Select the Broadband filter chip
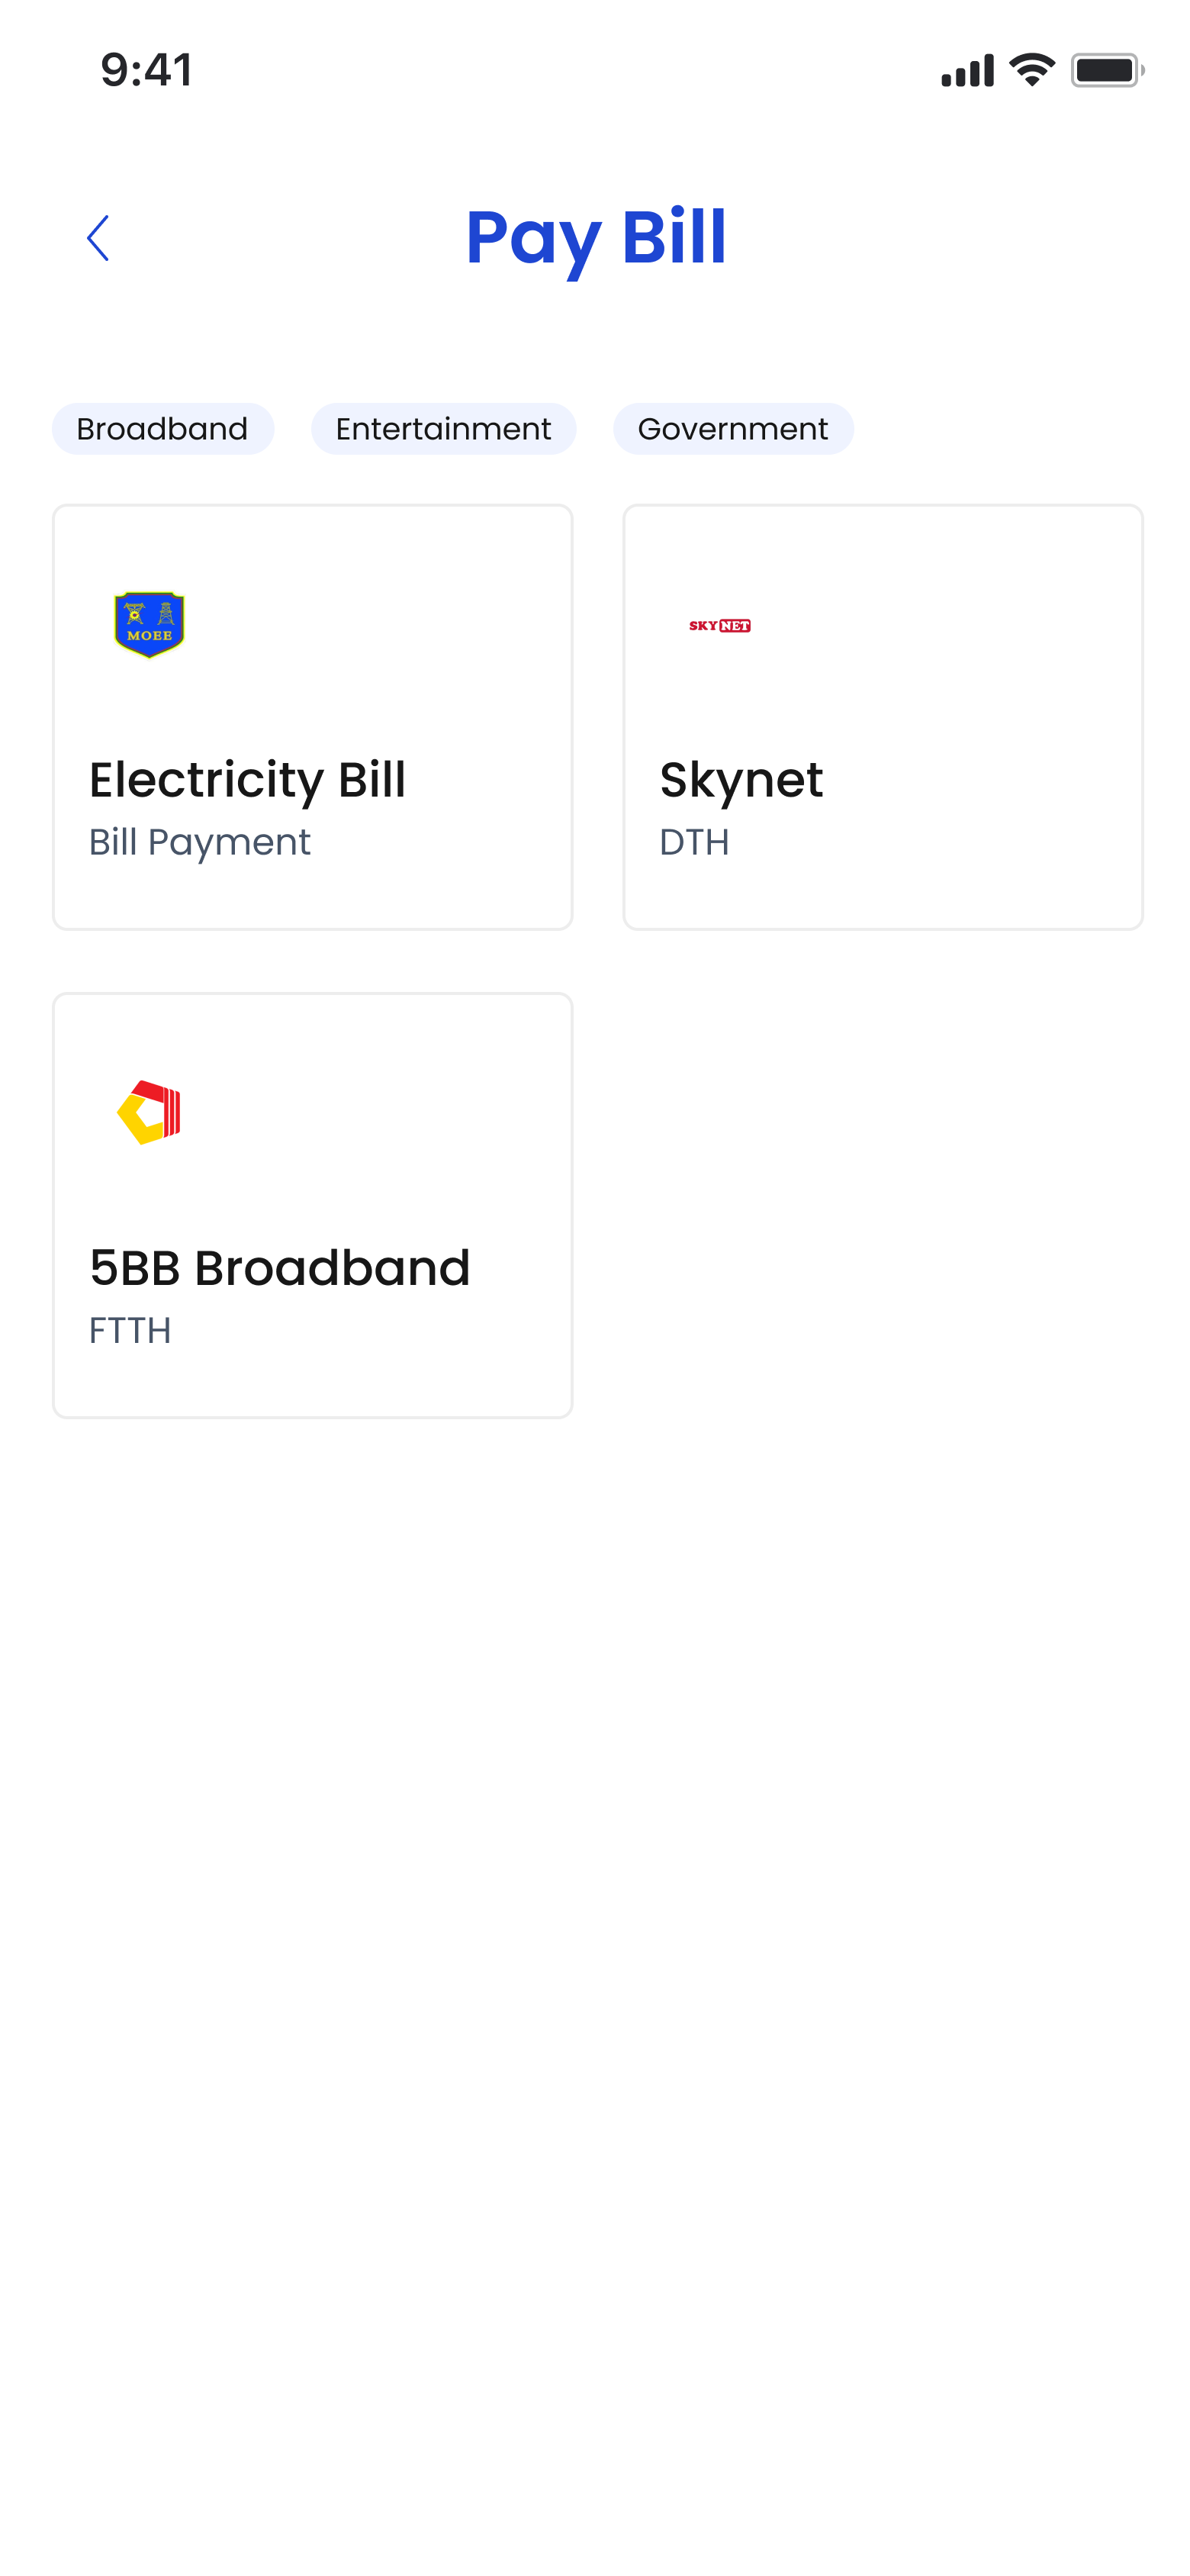Viewport: 1190px width, 2576px height. pos(163,429)
